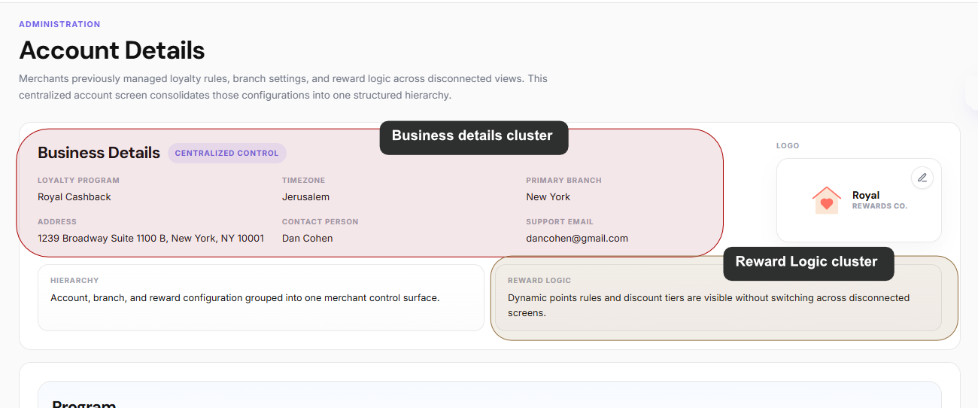Image resolution: width=978 pixels, height=408 pixels.
Task: Click the Royal Rewards house-heart logo image
Action: 827,200
